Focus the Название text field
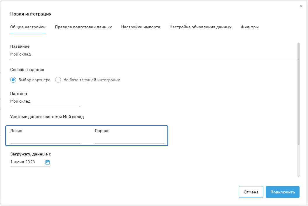308x206 pixels. tap(154, 54)
